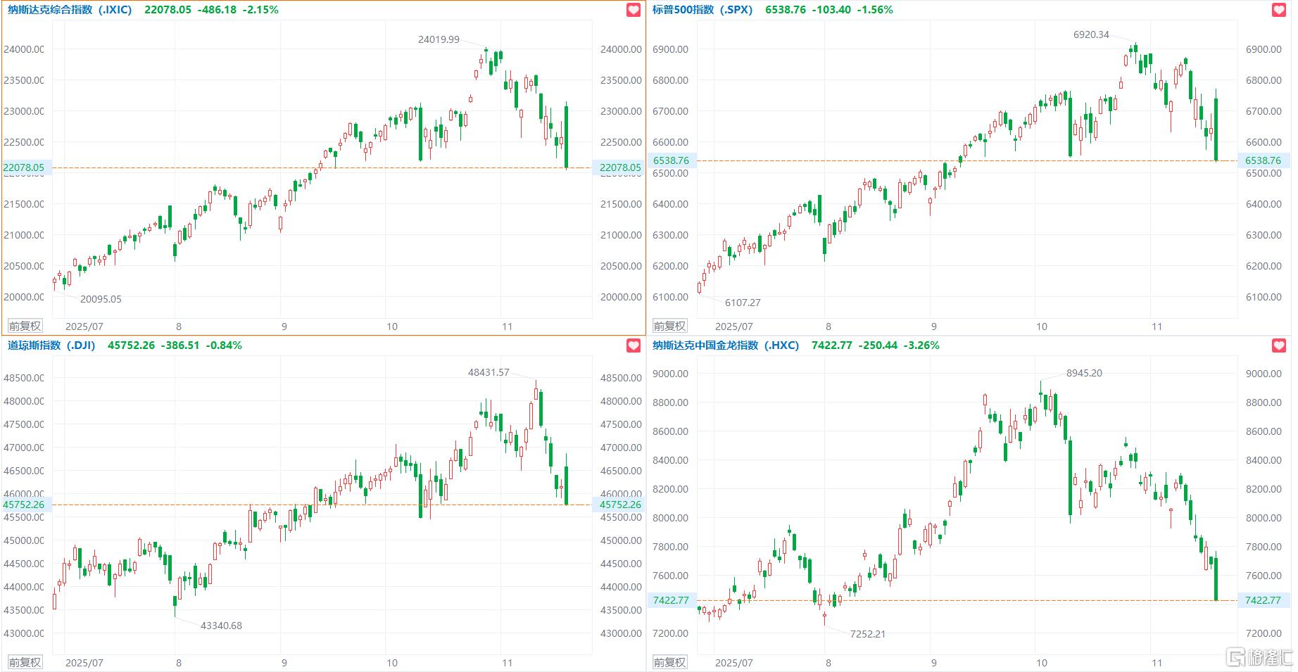The image size is (1298, 672).
Task: Click the 格隆汇 watermark logo
Action: click(x=1259, y=658)
